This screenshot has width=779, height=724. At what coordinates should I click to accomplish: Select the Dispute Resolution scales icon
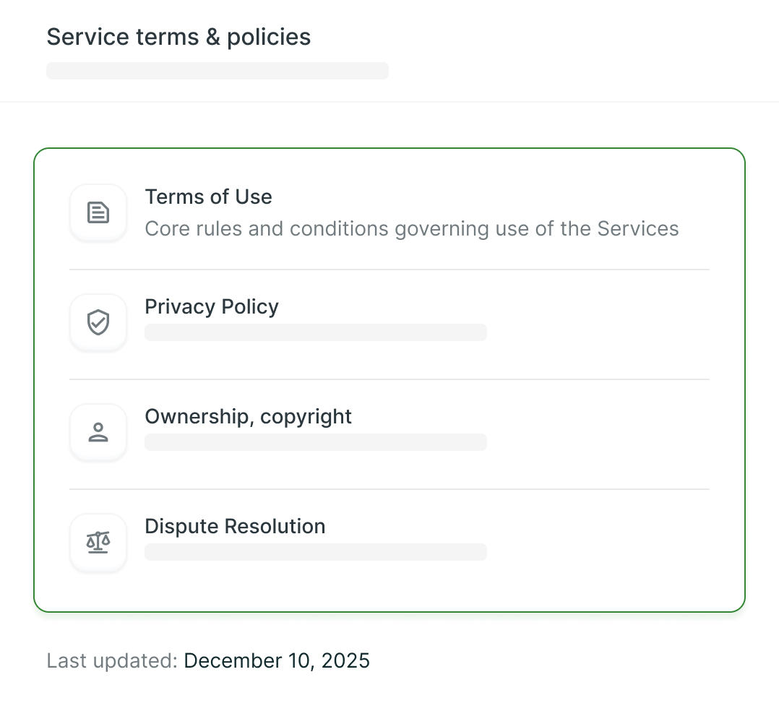pyautogui.click(x=98, y=542)
